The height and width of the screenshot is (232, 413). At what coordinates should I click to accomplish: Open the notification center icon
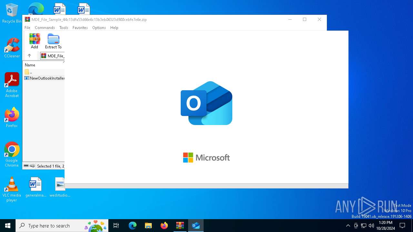(402, 226)
